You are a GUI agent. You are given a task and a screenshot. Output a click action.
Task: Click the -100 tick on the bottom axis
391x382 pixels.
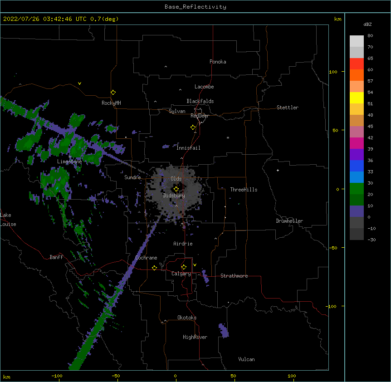(57, 376)
